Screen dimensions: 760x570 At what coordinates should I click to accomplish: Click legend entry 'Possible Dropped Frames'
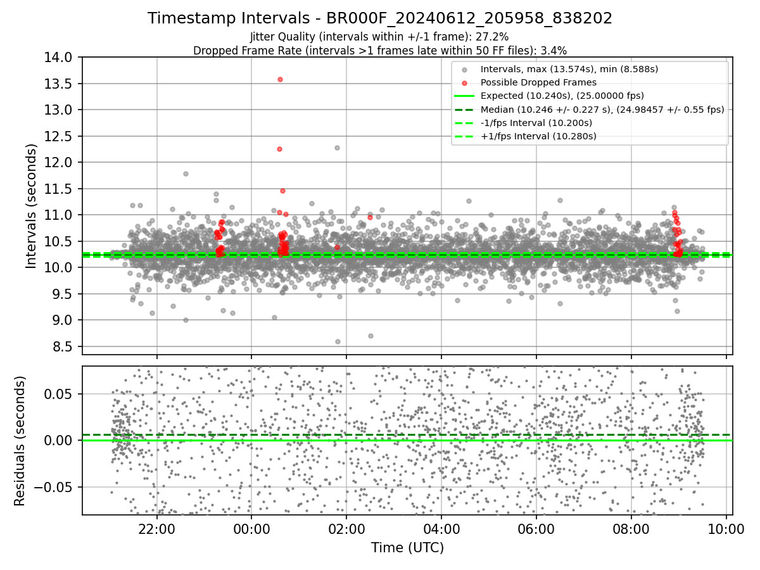pos(538,82)
